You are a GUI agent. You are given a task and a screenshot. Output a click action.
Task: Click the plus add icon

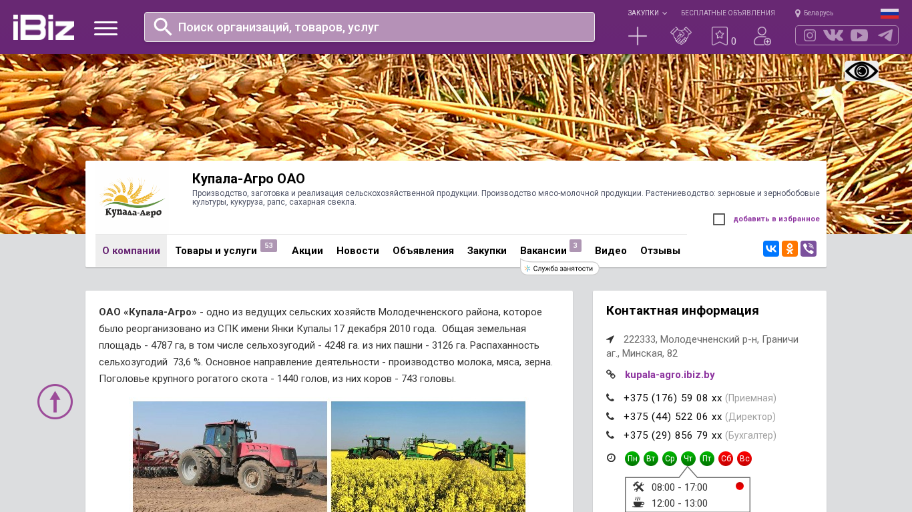(638, 36)
